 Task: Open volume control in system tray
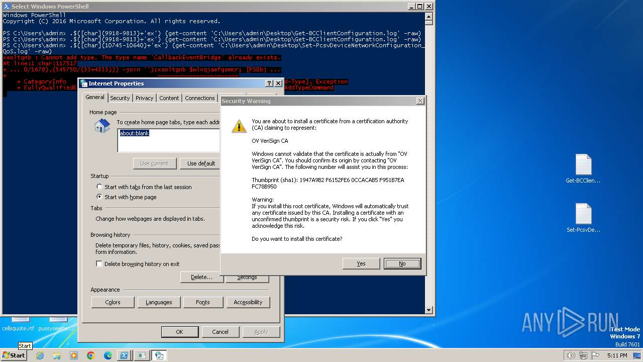[571, 355]
